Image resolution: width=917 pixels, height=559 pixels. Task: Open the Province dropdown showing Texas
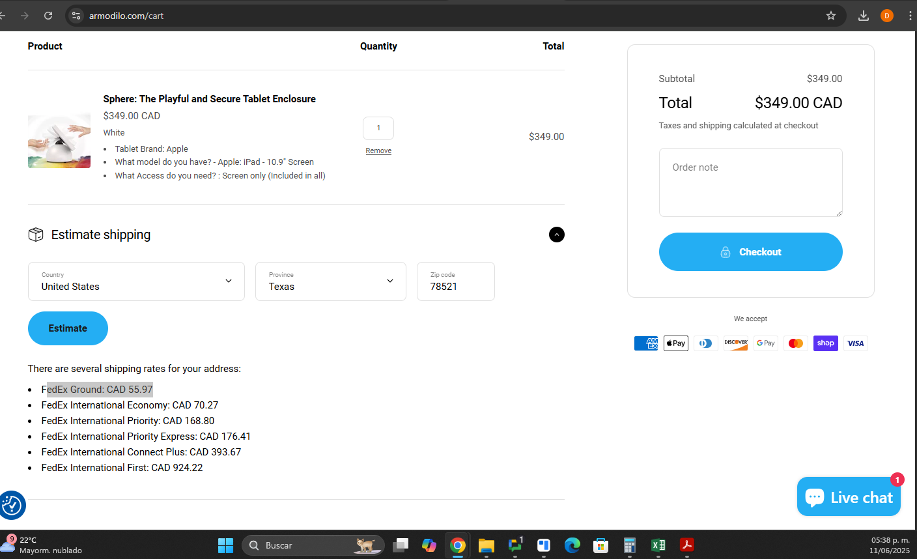pyautogui.click(x=331, y=281)
